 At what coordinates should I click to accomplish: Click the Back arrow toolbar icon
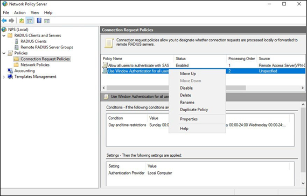(x=4, y=20)
